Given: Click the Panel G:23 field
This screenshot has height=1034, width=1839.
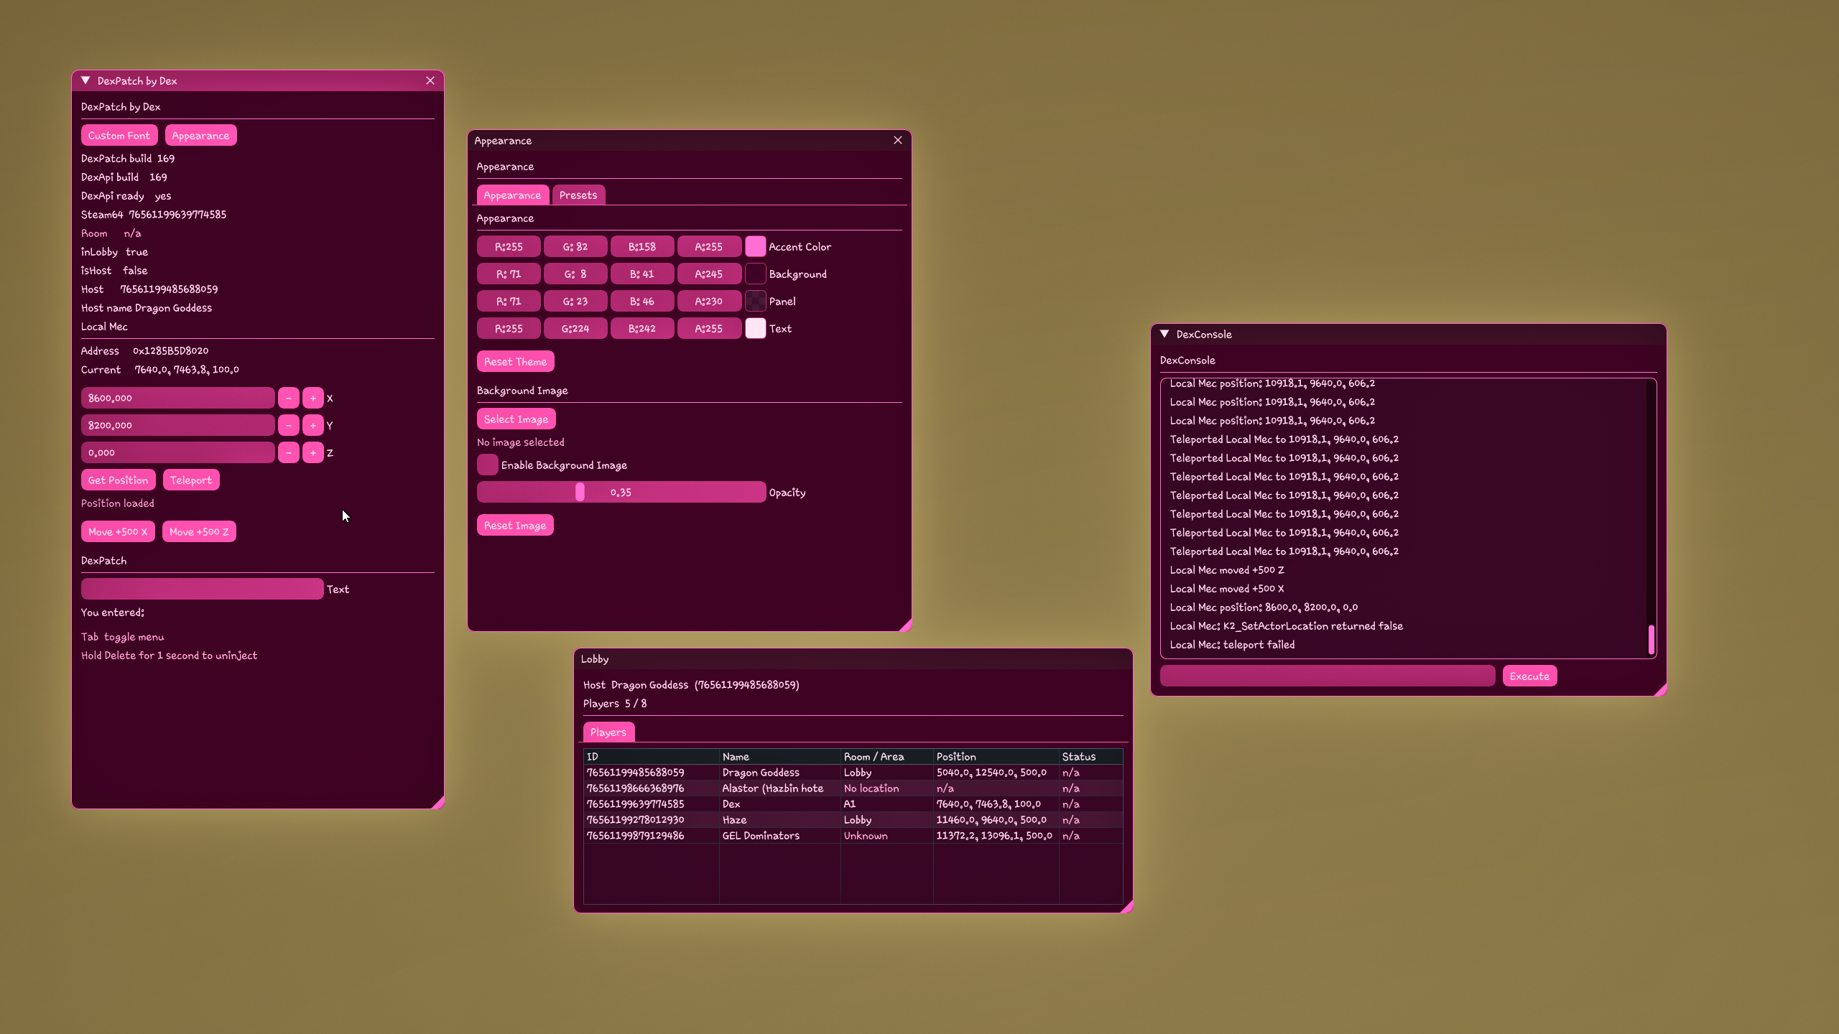Looking at the screenshot, I should pos(575,302).
